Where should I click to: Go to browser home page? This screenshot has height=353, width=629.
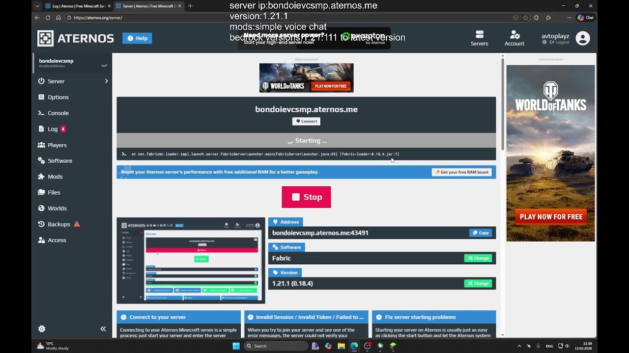tap(58, 18)
